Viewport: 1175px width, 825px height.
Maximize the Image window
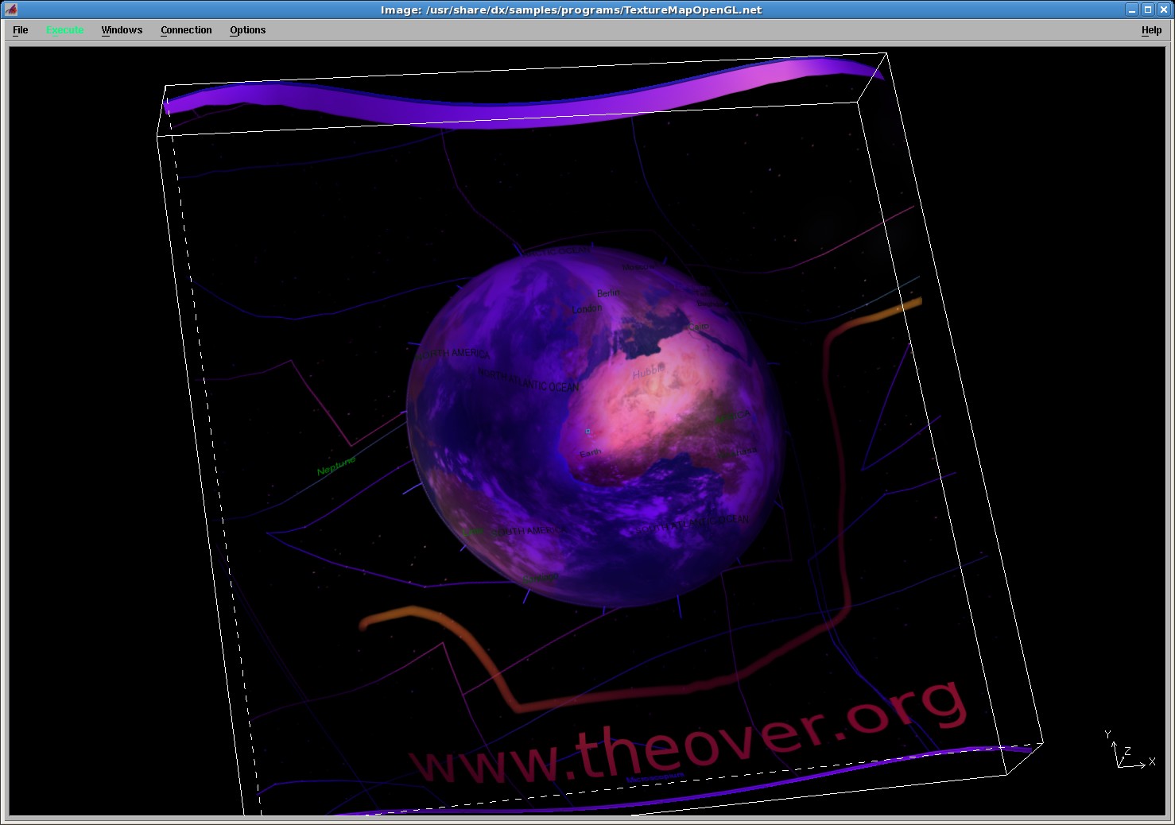(x=1148, y=10)
